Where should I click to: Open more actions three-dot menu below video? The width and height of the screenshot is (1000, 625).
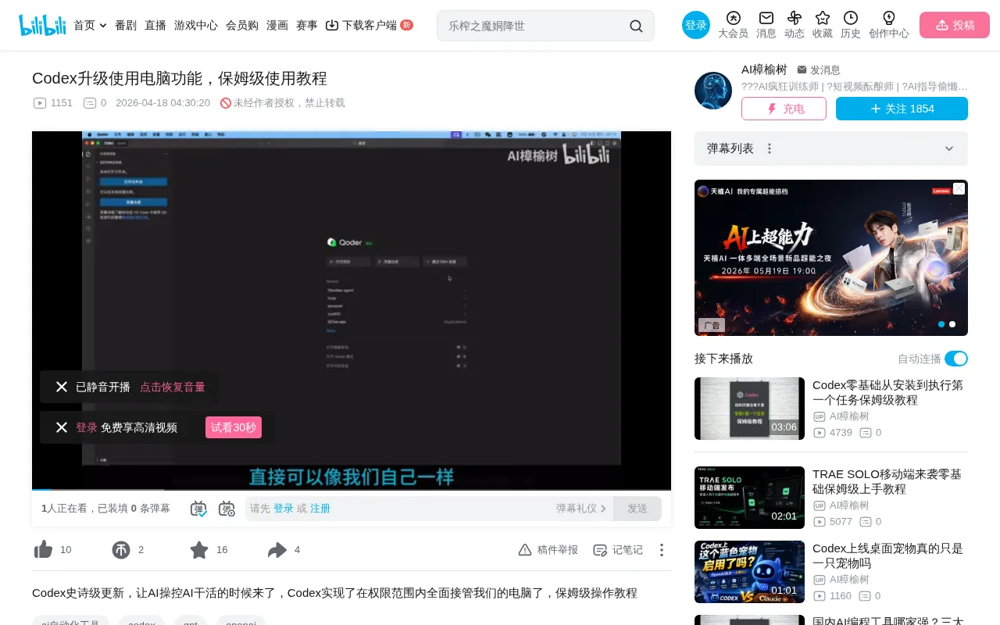662,550
